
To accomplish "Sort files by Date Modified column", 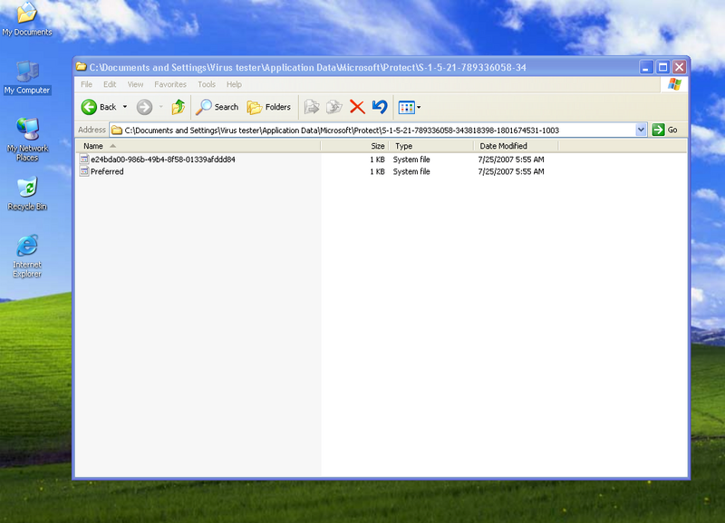I will point(516,146).
